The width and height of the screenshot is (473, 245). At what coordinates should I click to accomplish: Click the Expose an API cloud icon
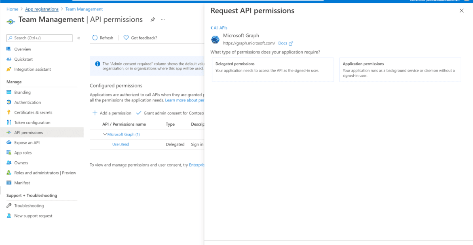point(9,143)
